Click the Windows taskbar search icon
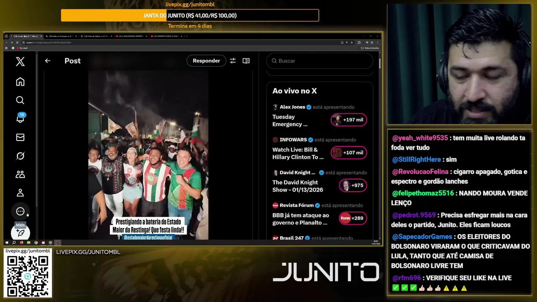Screen dimensions: 537x302 coord(14,242)
